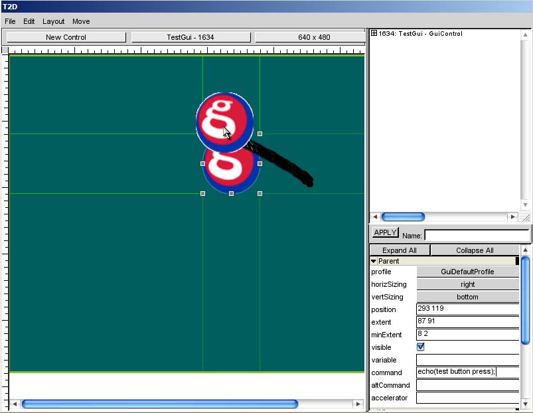This screenshot has width=533, height=413.
Task: Click the tree panel scroll right arrow
Action: (x=512, y=216)
